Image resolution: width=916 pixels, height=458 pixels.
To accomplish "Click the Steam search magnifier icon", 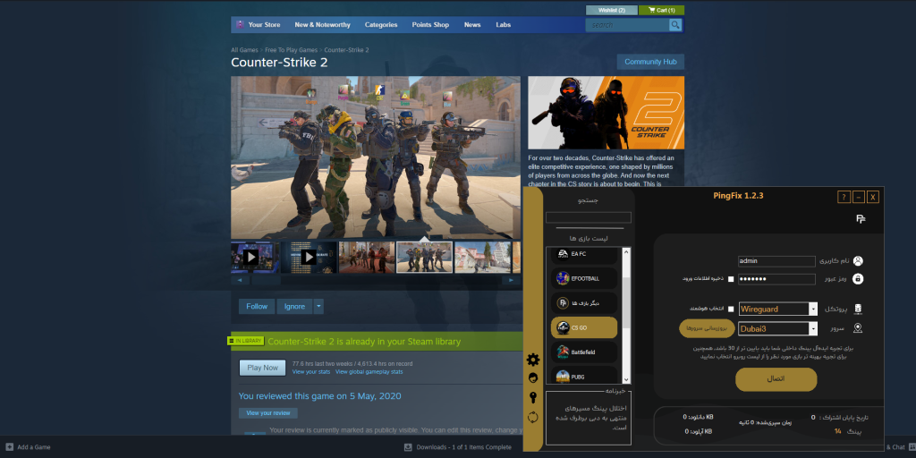I will [x=675, y=25].
